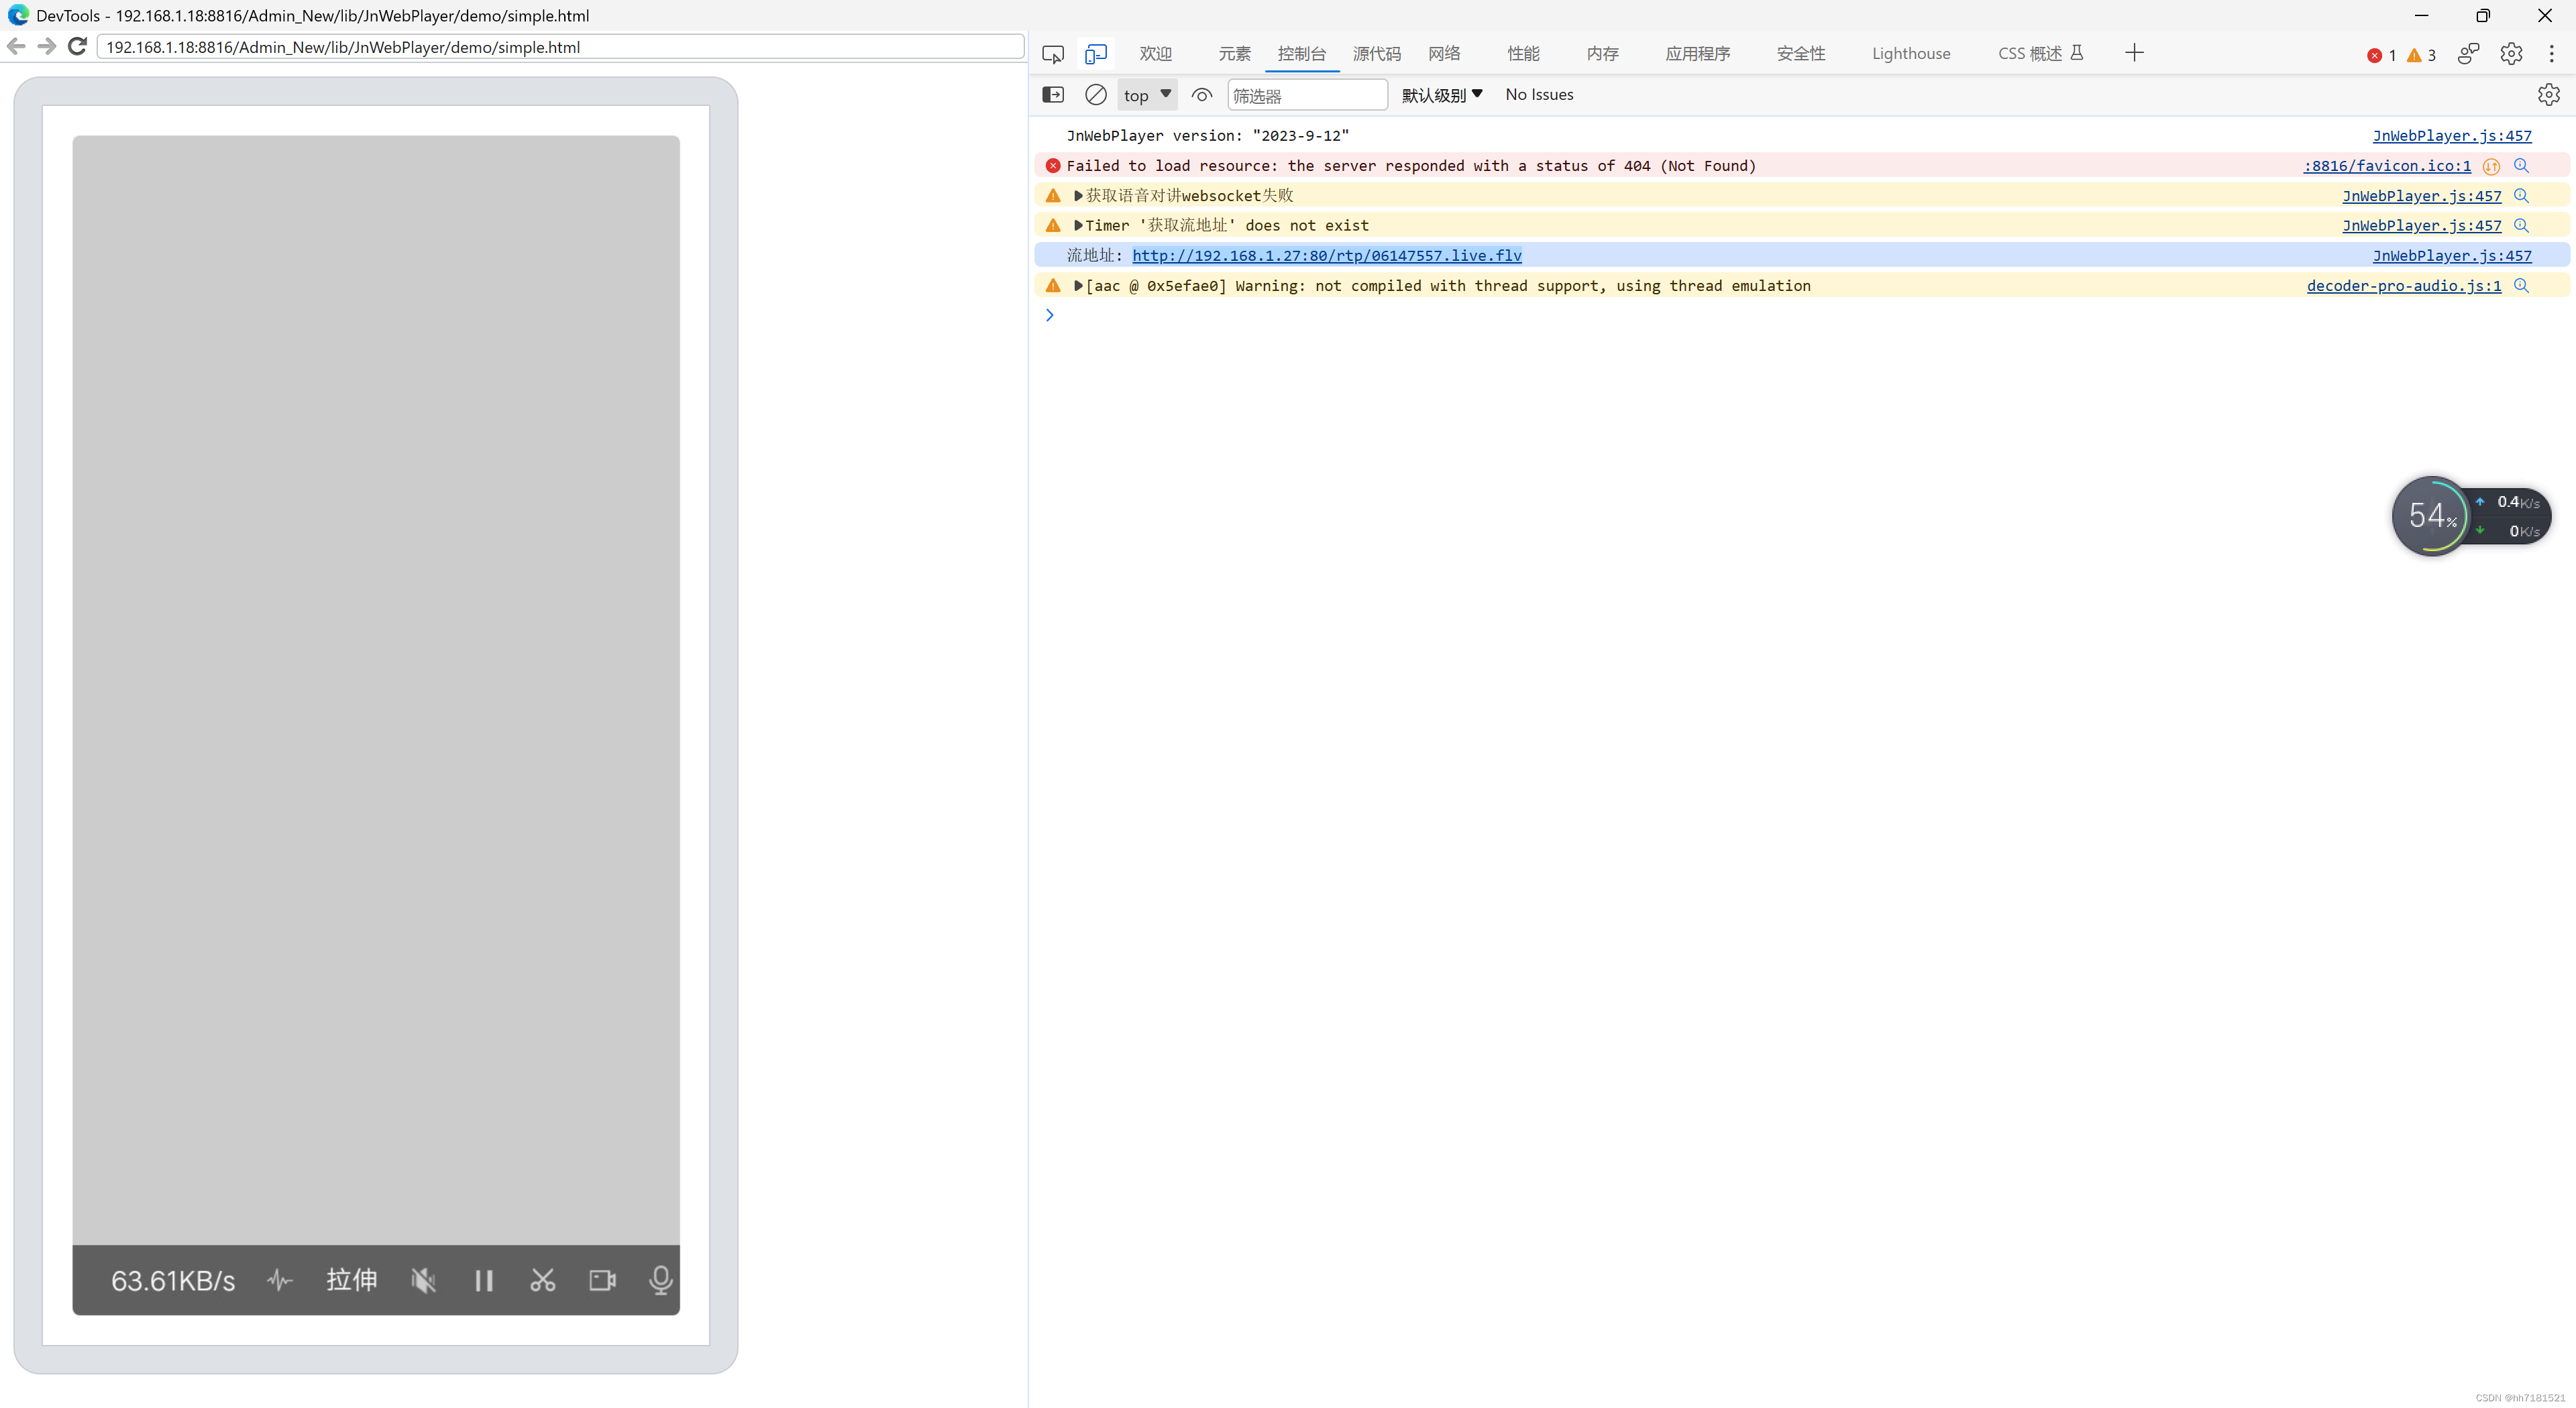Toggle device emulation mode
Viewport: 2576px width, 1408px height.
coord(1096,54)
